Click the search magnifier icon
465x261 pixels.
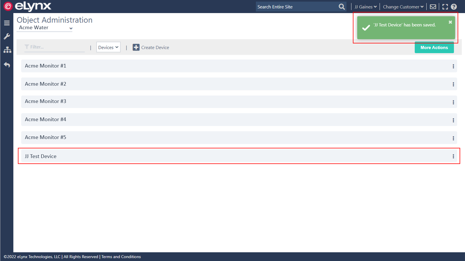[x=342, y=7]
